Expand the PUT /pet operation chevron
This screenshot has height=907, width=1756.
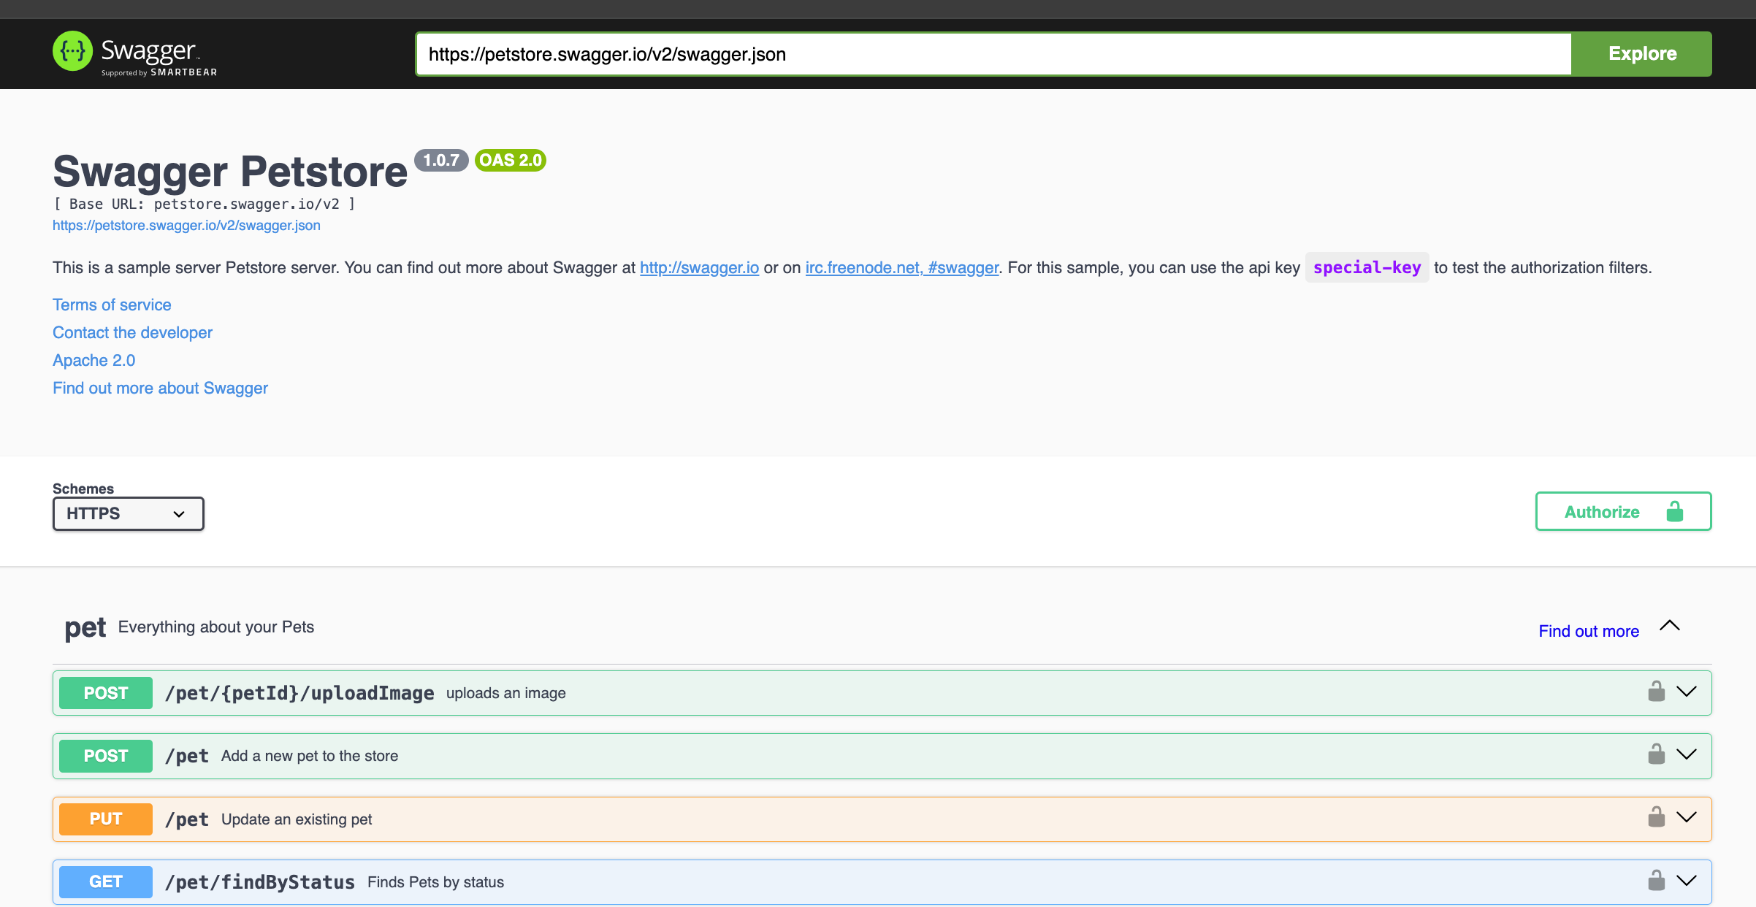tap(1687, 817)
